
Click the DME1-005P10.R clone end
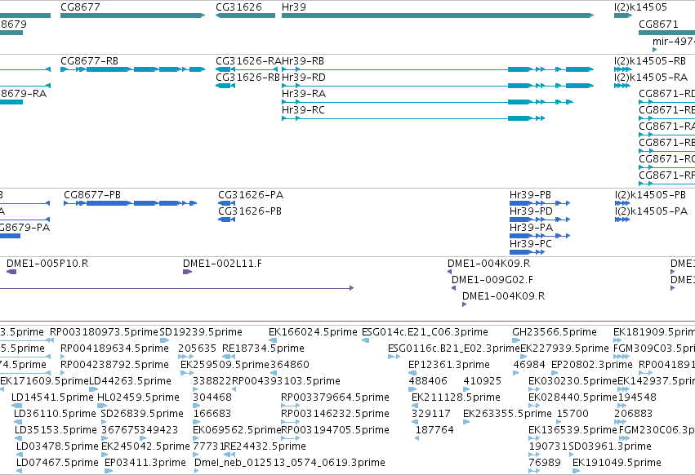tap(47, 264)
